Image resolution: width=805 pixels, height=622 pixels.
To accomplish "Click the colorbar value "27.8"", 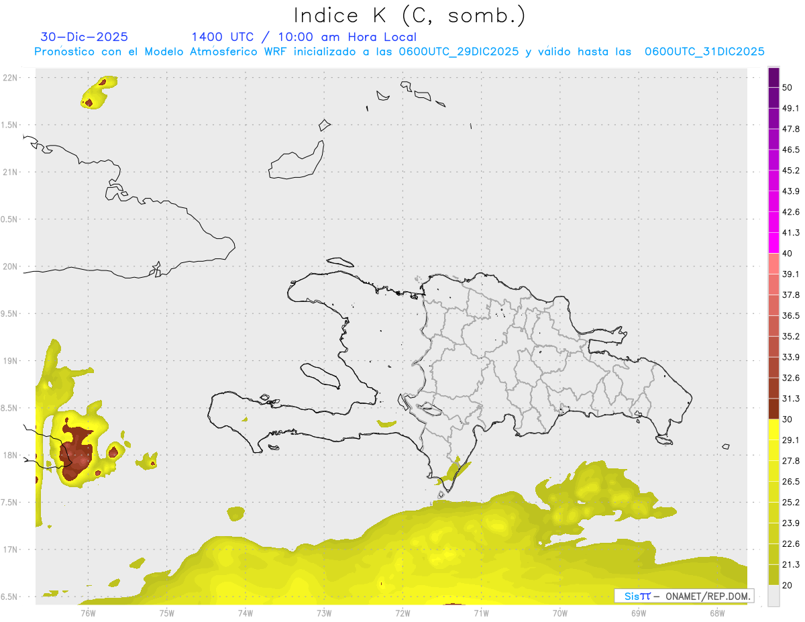I will point(791,461).
